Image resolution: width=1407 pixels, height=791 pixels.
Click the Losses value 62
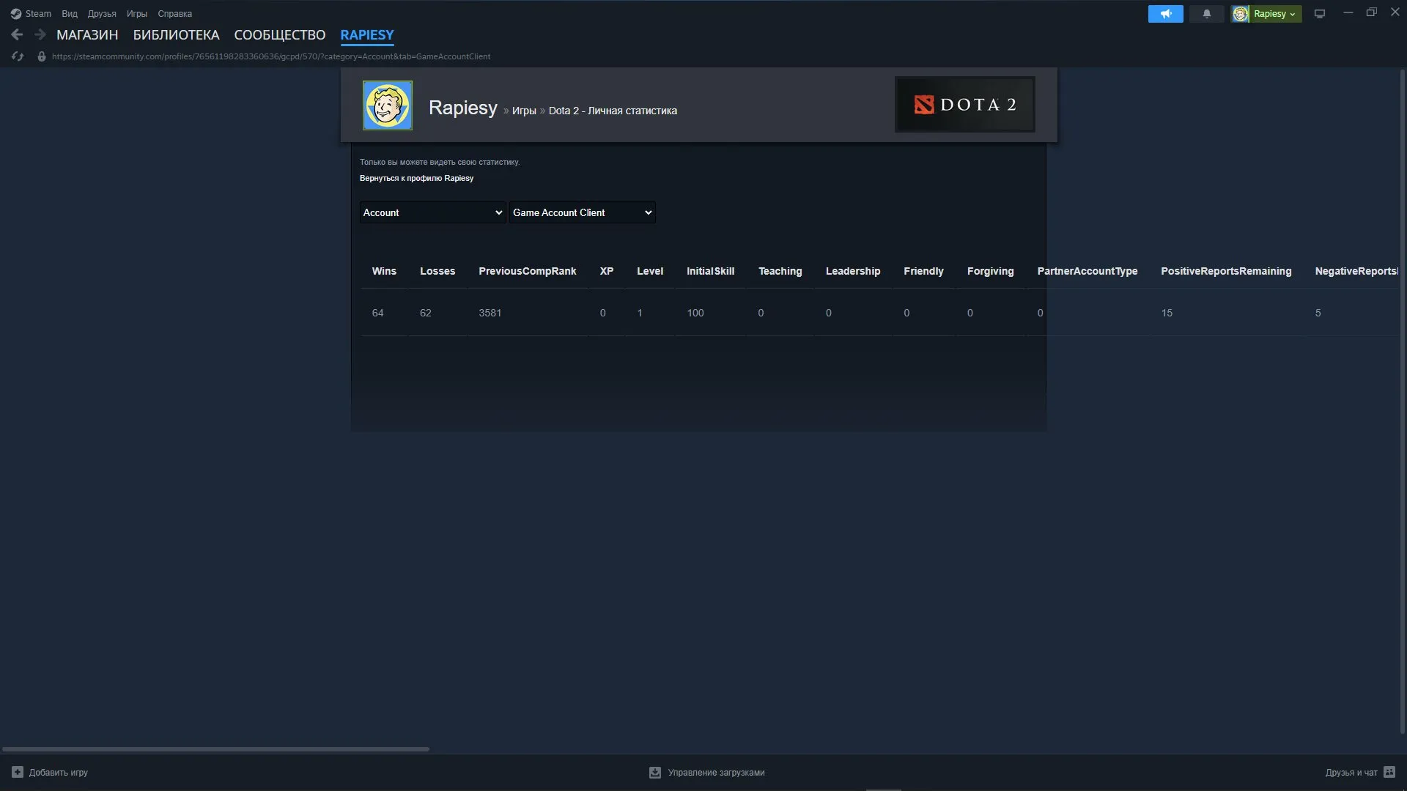click(425, 313)
